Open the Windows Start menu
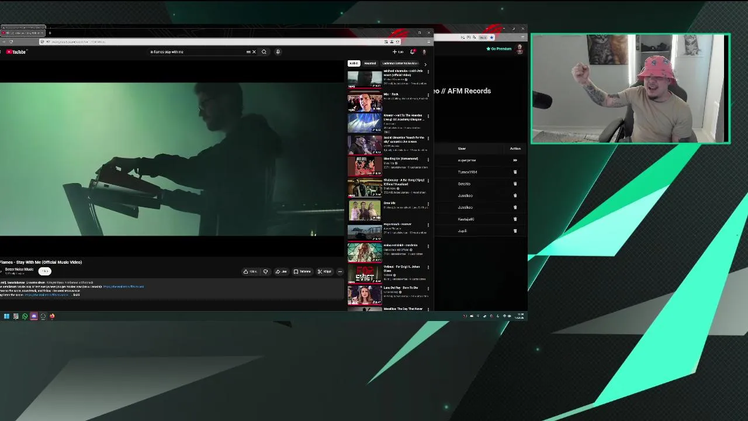Screen dimensions: 748x421 coord(6,316)
